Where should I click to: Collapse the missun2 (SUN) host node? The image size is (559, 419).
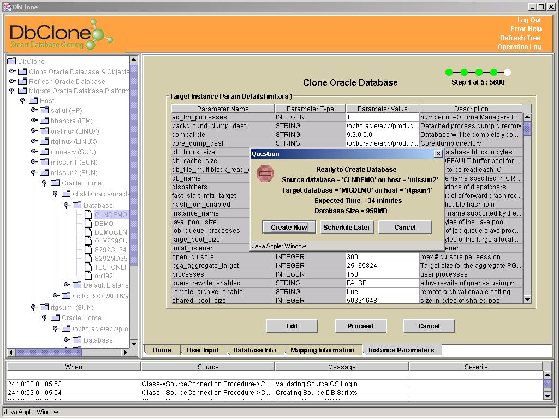[33, 172]
